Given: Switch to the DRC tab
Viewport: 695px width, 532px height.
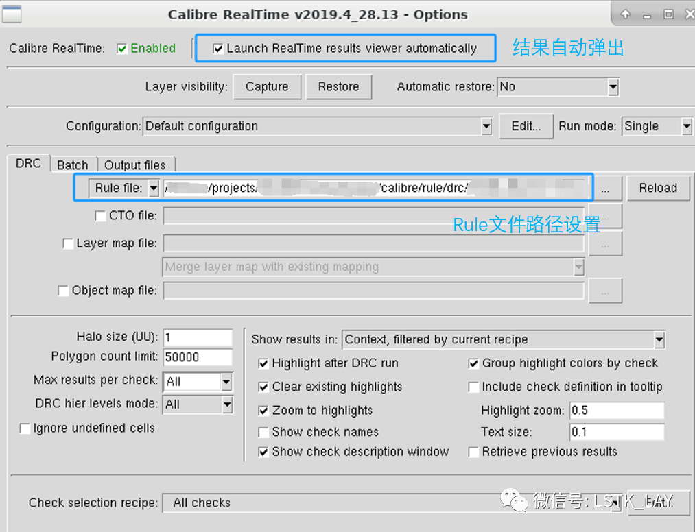Looking at the screenshot, I should [28, 164].
